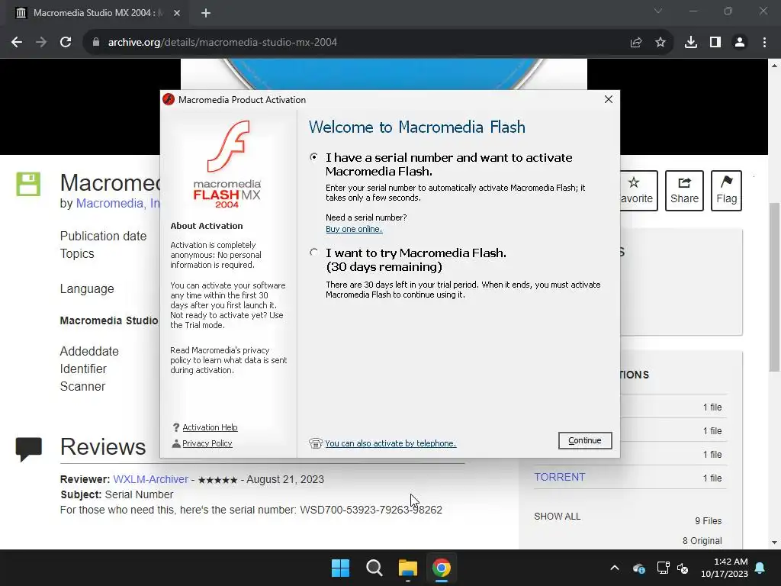
Task: Open the Privacy Policy link
Action: tap(207, 443)
